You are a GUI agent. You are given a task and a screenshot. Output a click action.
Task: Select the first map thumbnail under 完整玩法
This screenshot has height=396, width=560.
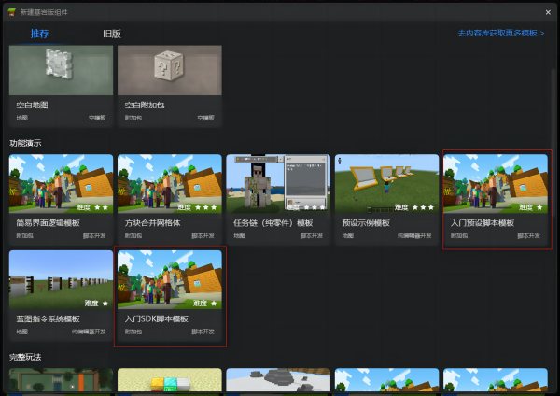coord(61,380)
